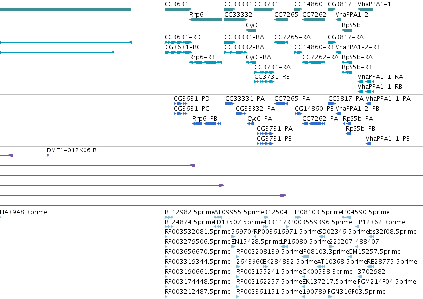Select the DME1-012K06.R feature
Screen dimensions: 423x299
72,150
